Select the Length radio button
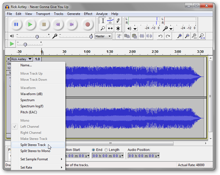 pyautogui.click(x=106, y=150)
